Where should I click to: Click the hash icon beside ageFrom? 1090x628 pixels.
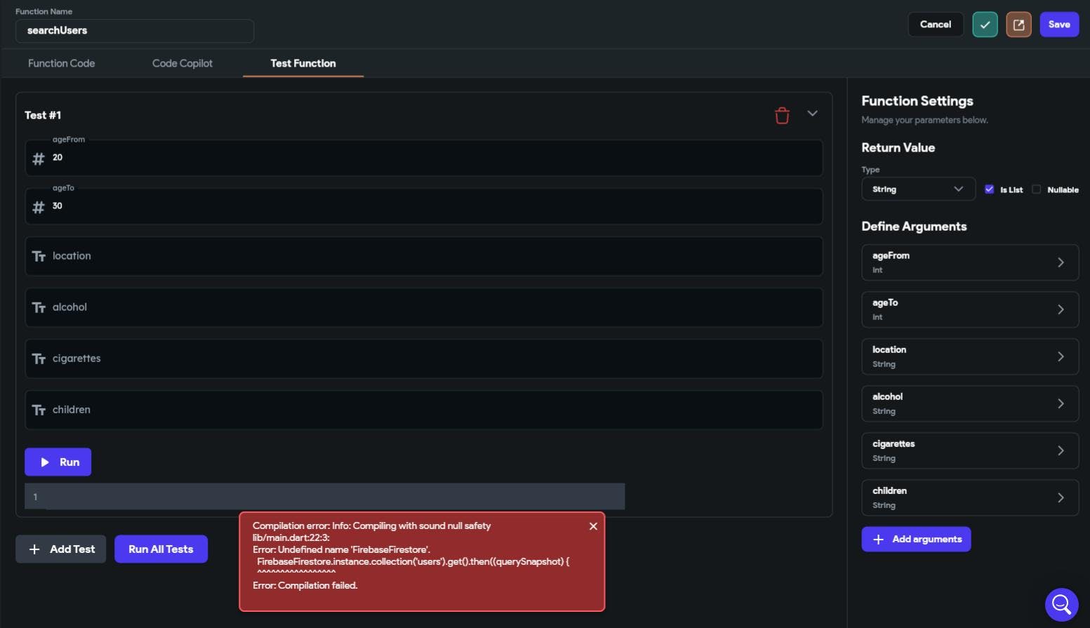pyautogui.click(x=39, y=159)
